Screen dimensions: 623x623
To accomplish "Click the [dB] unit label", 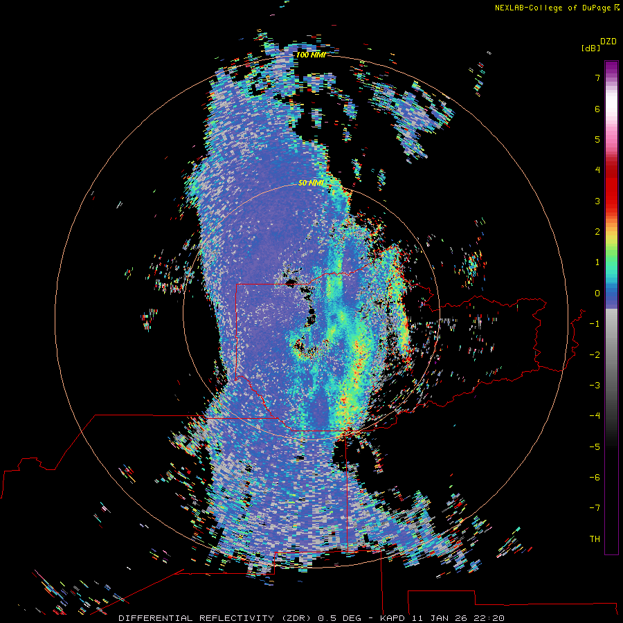I will (x=591, y=48).
